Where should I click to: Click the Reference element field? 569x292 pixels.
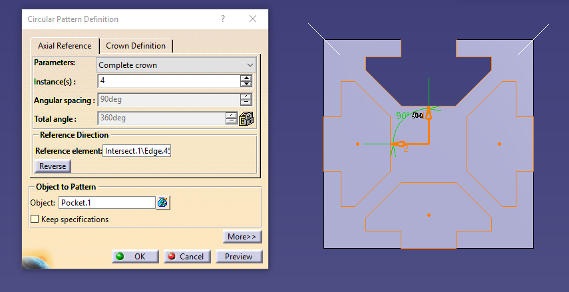[137, 151]
